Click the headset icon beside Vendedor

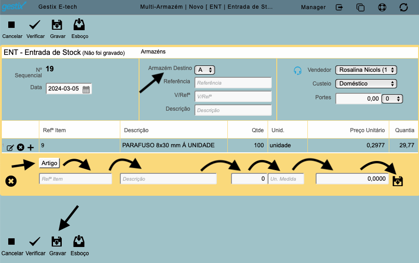pyautogui.click(x=297, y=70)
